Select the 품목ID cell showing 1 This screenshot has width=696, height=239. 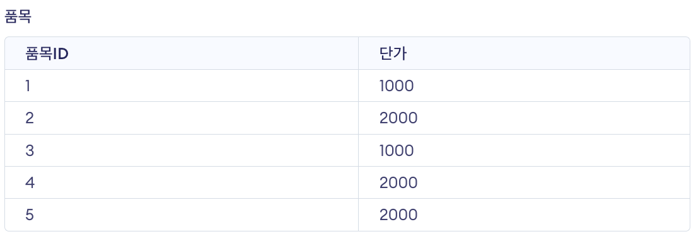coord(182,86)
